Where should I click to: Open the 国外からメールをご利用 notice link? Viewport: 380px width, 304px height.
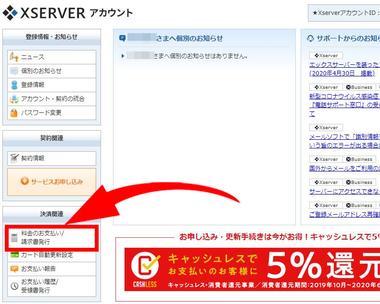344,169
